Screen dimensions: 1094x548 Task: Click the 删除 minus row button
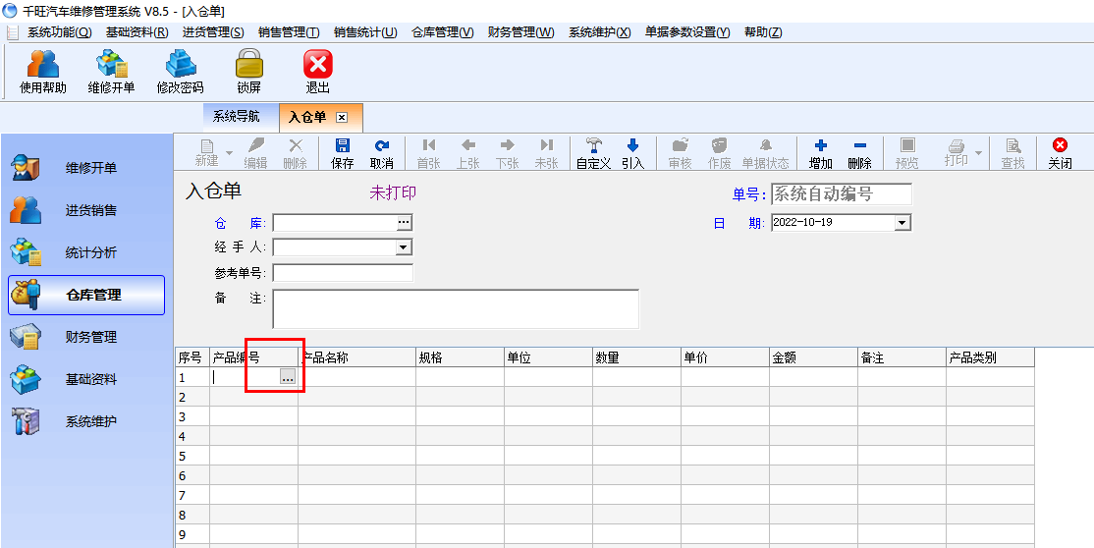coord(860,153)
